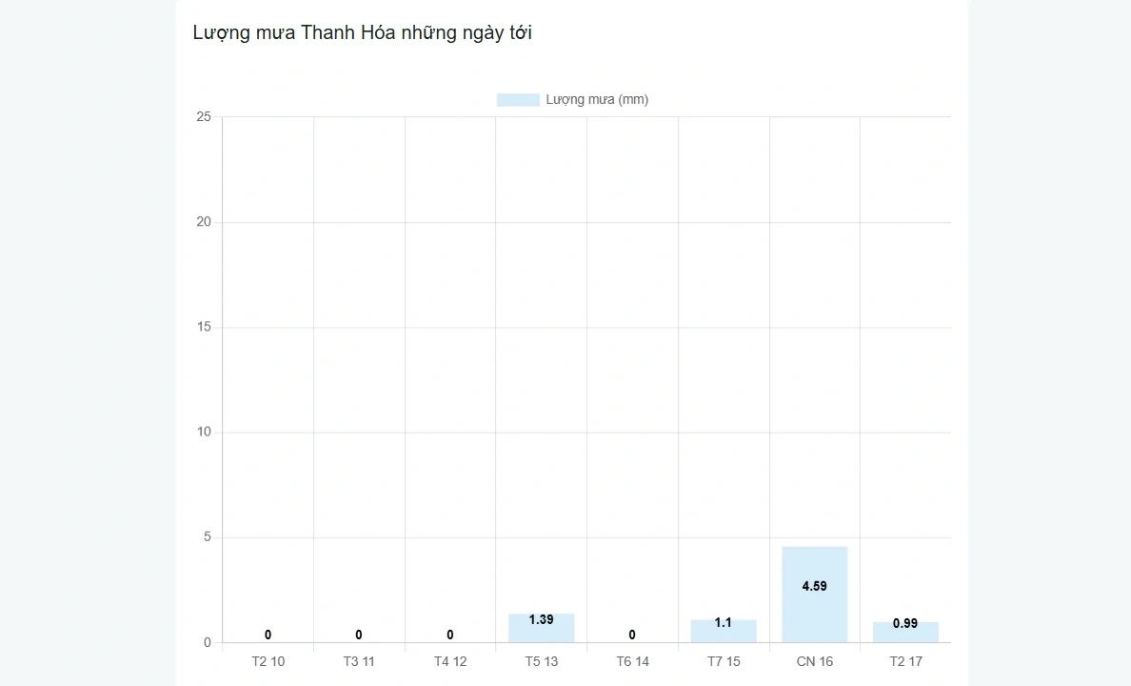Image resolution: width=1131 pixels, height=686 pixels.
Task: Click the 25 y-axis tick label
Action: coord(204,117)
